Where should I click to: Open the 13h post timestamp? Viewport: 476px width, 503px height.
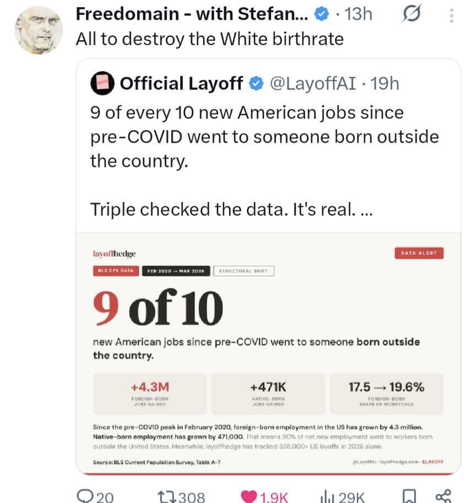[x=358, y=15]
